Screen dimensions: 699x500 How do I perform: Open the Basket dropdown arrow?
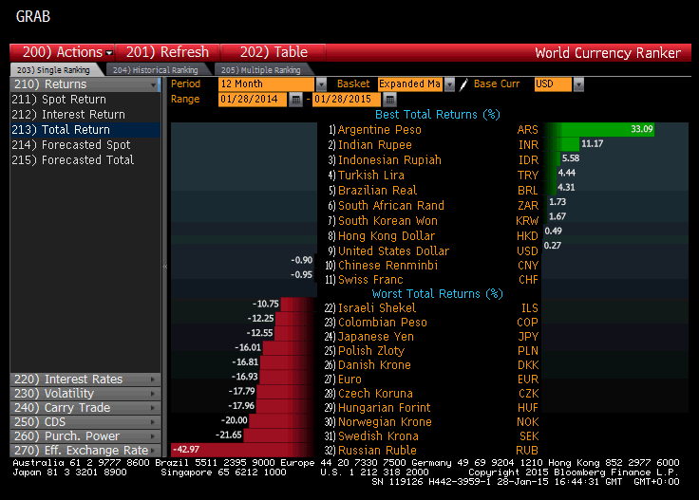(x=450, y=84)
